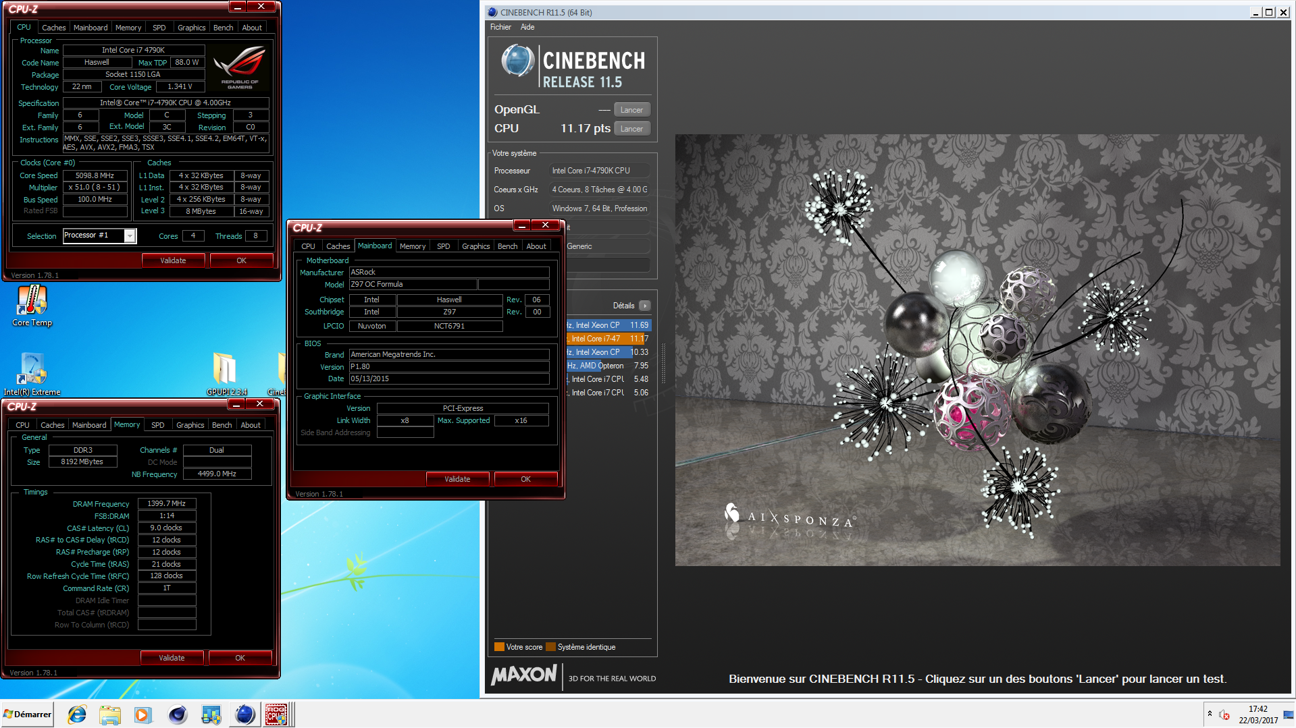Screen dimensions: 1296x728
Task: Select the CPU tab in CPU-Z Mainboard window
Action: click(309, 246)
